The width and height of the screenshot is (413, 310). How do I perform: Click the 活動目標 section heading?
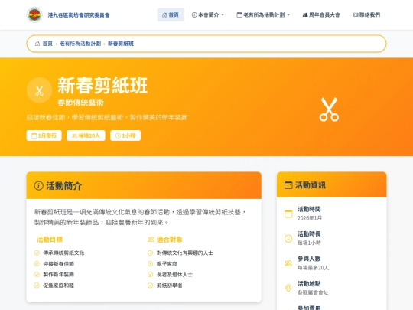tap(50, 240)
